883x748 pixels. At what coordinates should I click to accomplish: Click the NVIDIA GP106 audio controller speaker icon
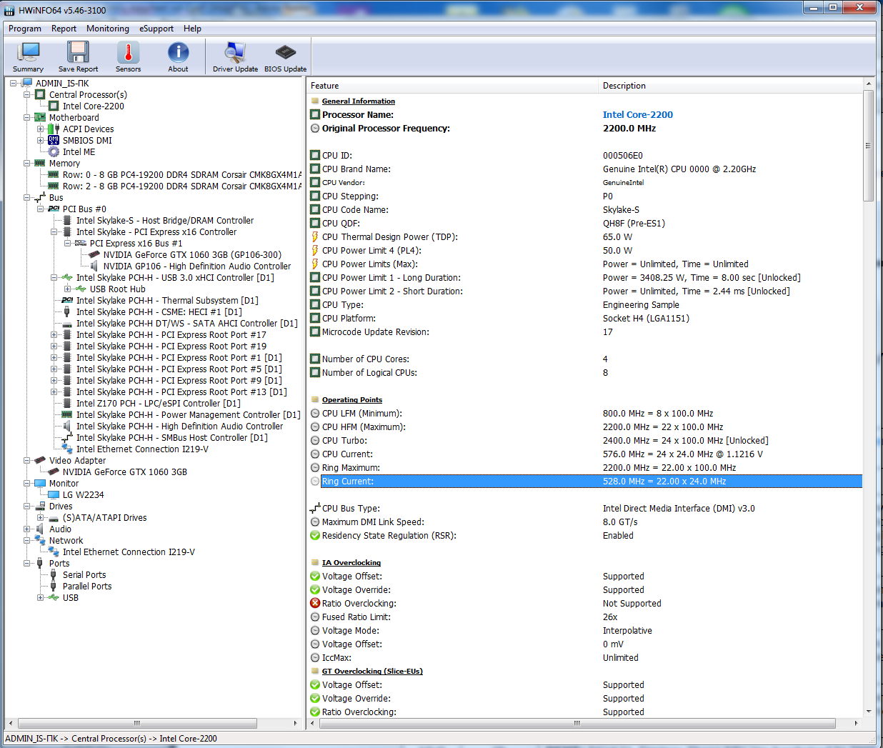[94, 266]
